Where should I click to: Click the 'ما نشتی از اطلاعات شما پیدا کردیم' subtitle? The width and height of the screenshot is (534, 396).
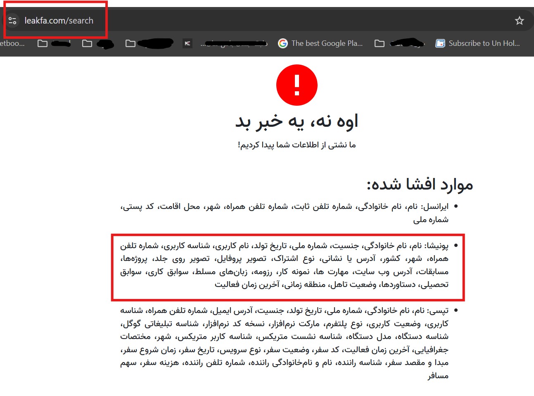[x=297, y=145]
